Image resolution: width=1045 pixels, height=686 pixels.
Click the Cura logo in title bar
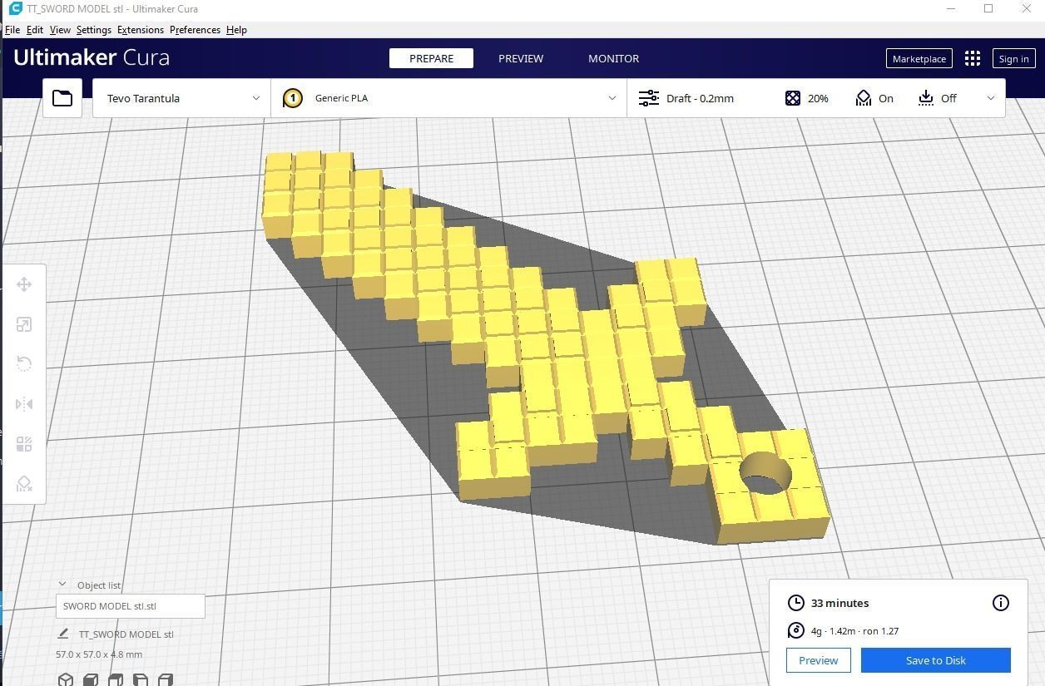point(15,8)
